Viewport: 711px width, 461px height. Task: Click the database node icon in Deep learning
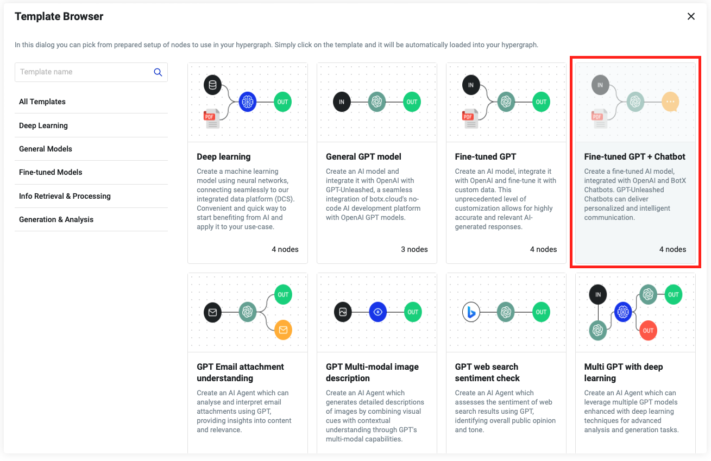tap(212, 85)
